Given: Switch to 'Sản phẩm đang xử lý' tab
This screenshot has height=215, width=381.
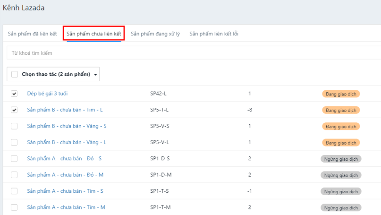Looking at the screenshot, I should [155, 34].
